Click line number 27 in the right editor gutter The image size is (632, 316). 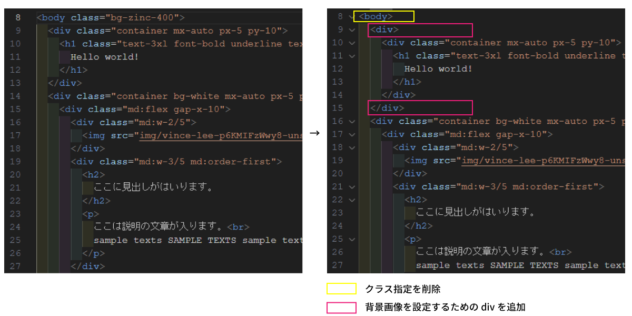[x=337, y=265]
